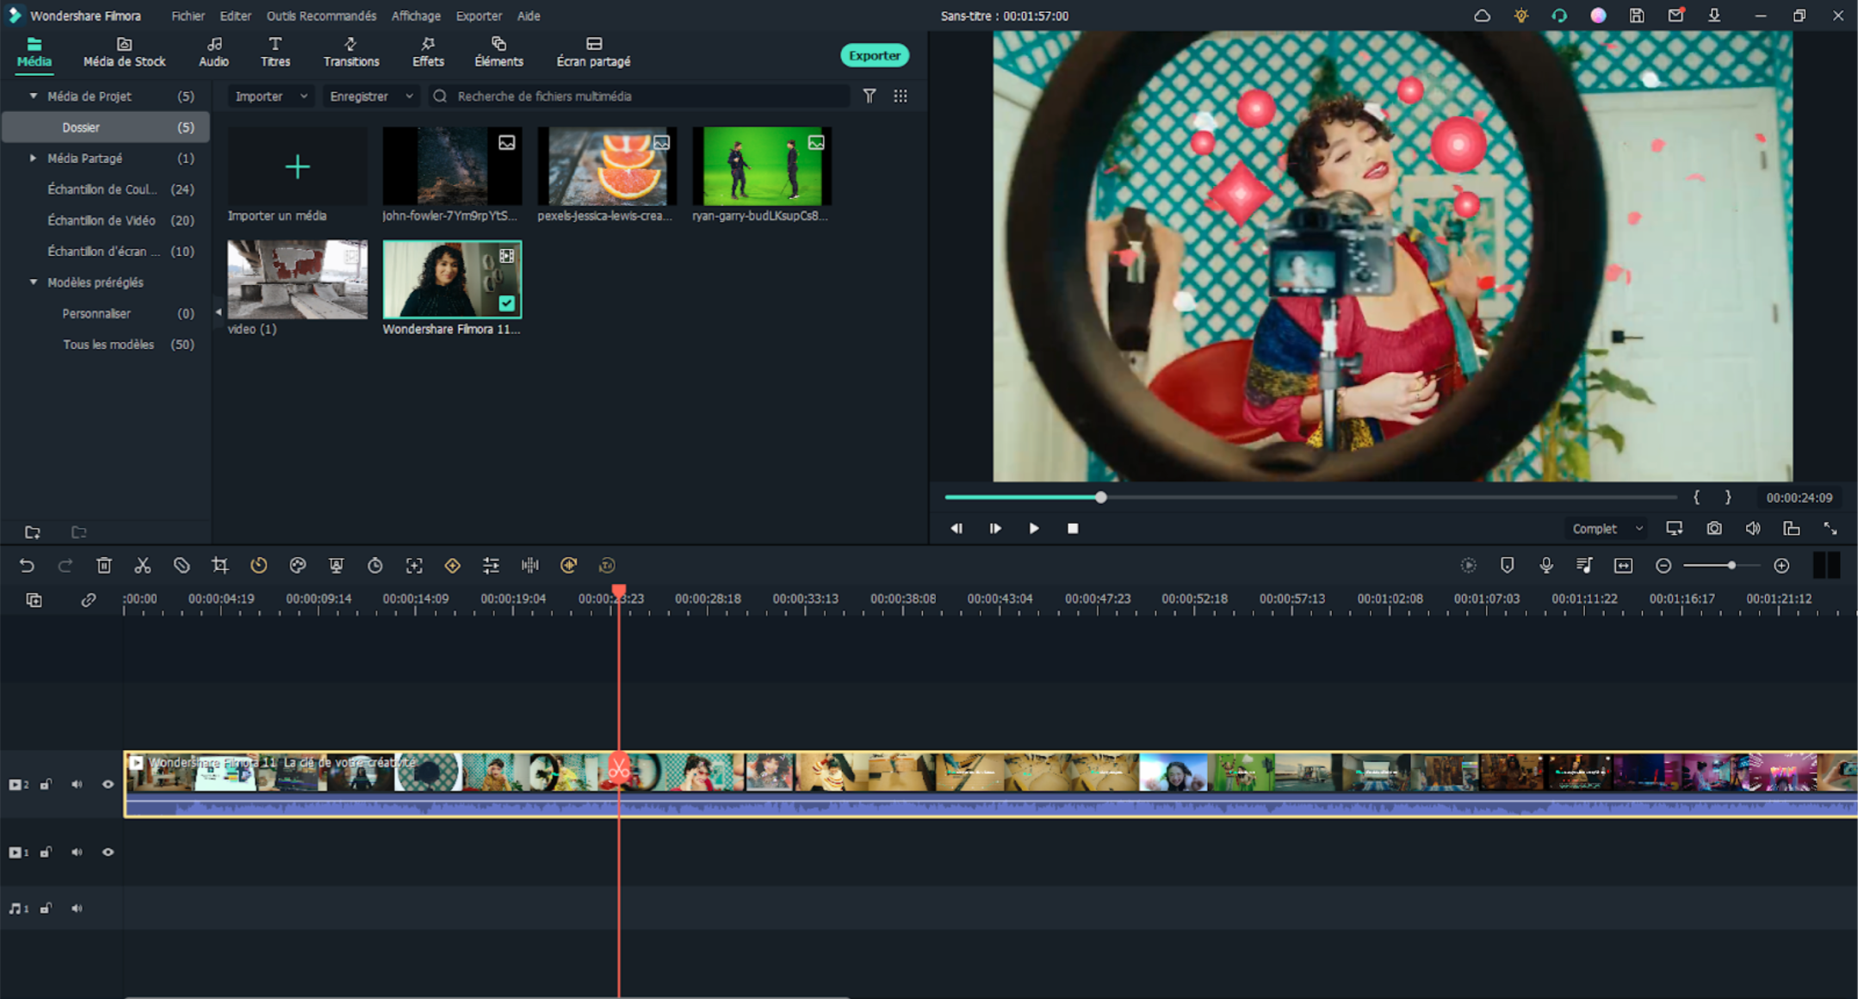The height and width of the screenshot is (999, 1858).
Task: Click the Exporter button
Action: coord(875,55)
